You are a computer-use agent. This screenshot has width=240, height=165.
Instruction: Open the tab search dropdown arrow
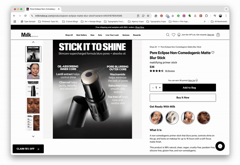(x=226, y=9)
